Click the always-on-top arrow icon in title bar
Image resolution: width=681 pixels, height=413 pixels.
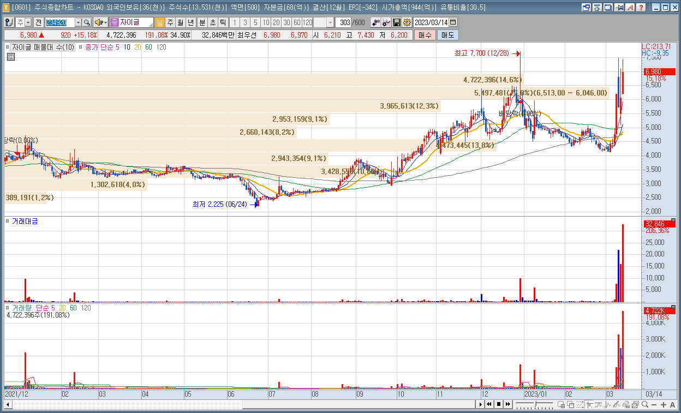click(x=597, y=8)
